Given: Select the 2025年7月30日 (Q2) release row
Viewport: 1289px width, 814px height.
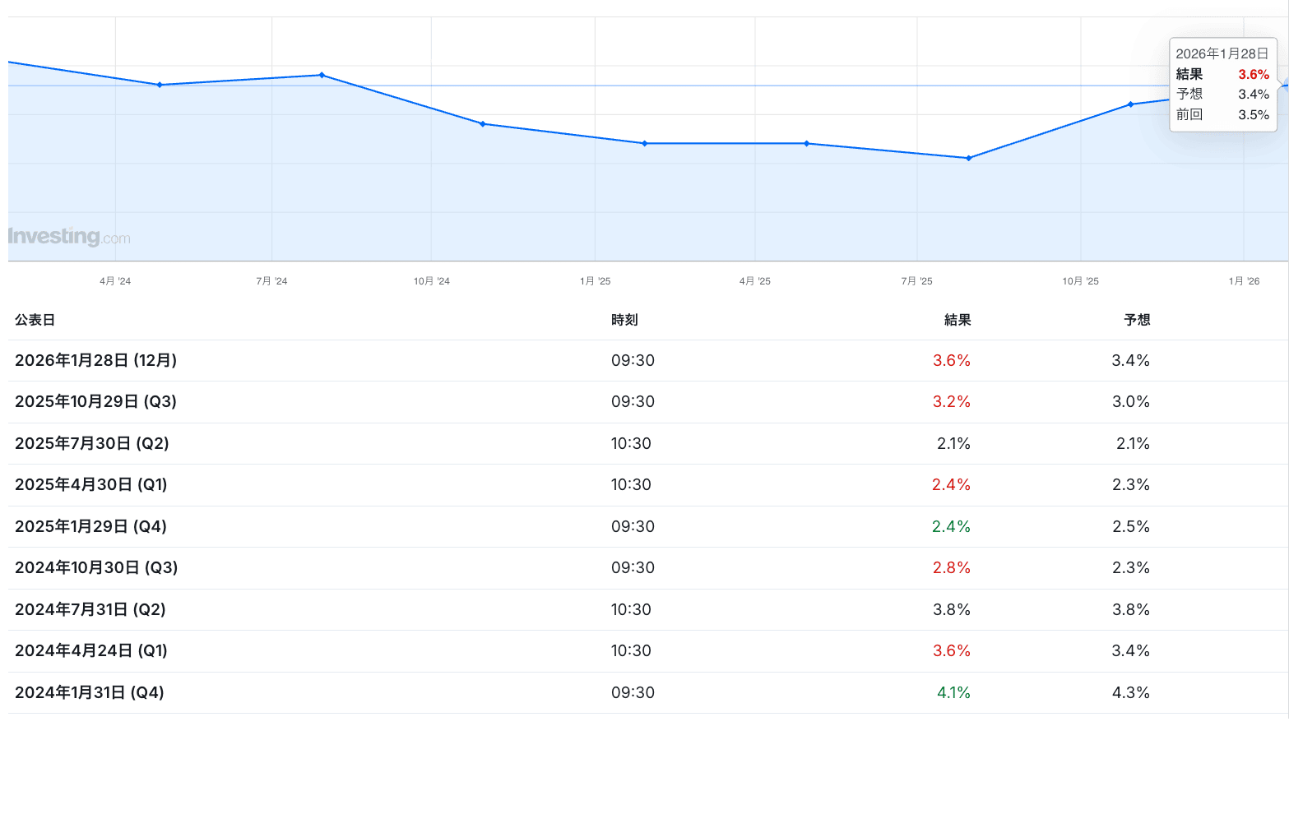Looking at the screenshot, I should tap(92, 444).
